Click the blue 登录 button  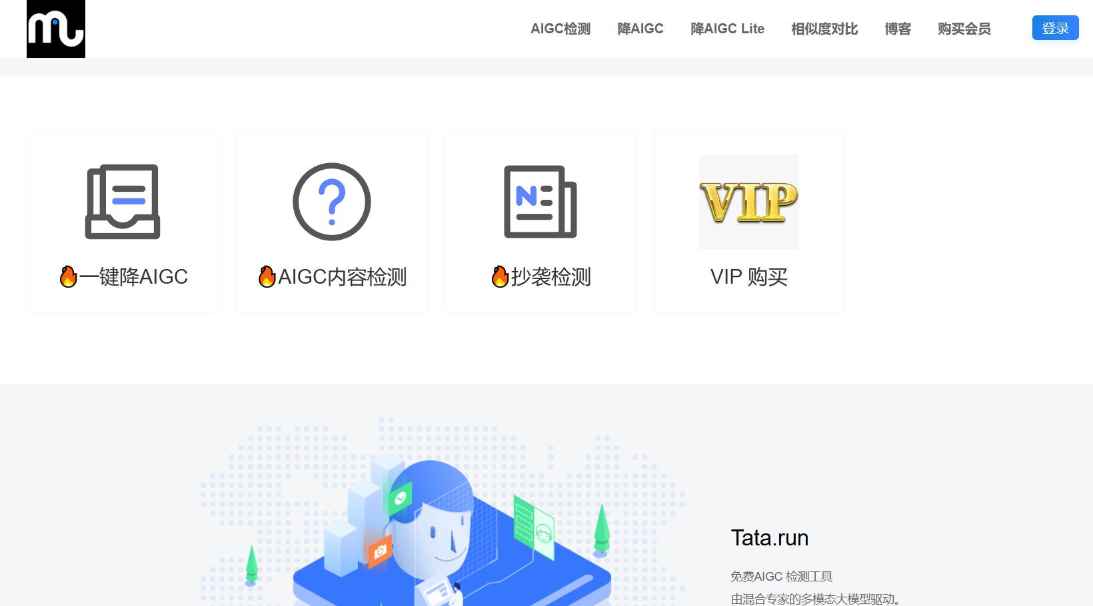(x=1055, y=28)
